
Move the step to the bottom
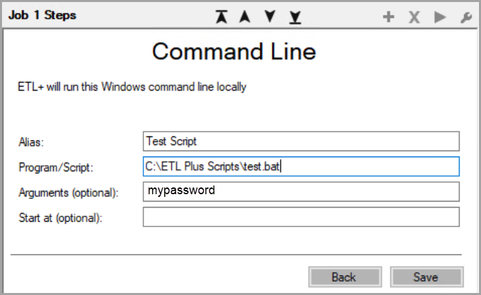point(295,17)
